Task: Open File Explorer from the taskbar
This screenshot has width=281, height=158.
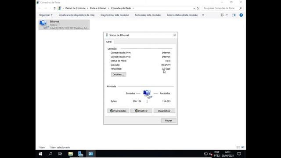Action: (71, 154)
